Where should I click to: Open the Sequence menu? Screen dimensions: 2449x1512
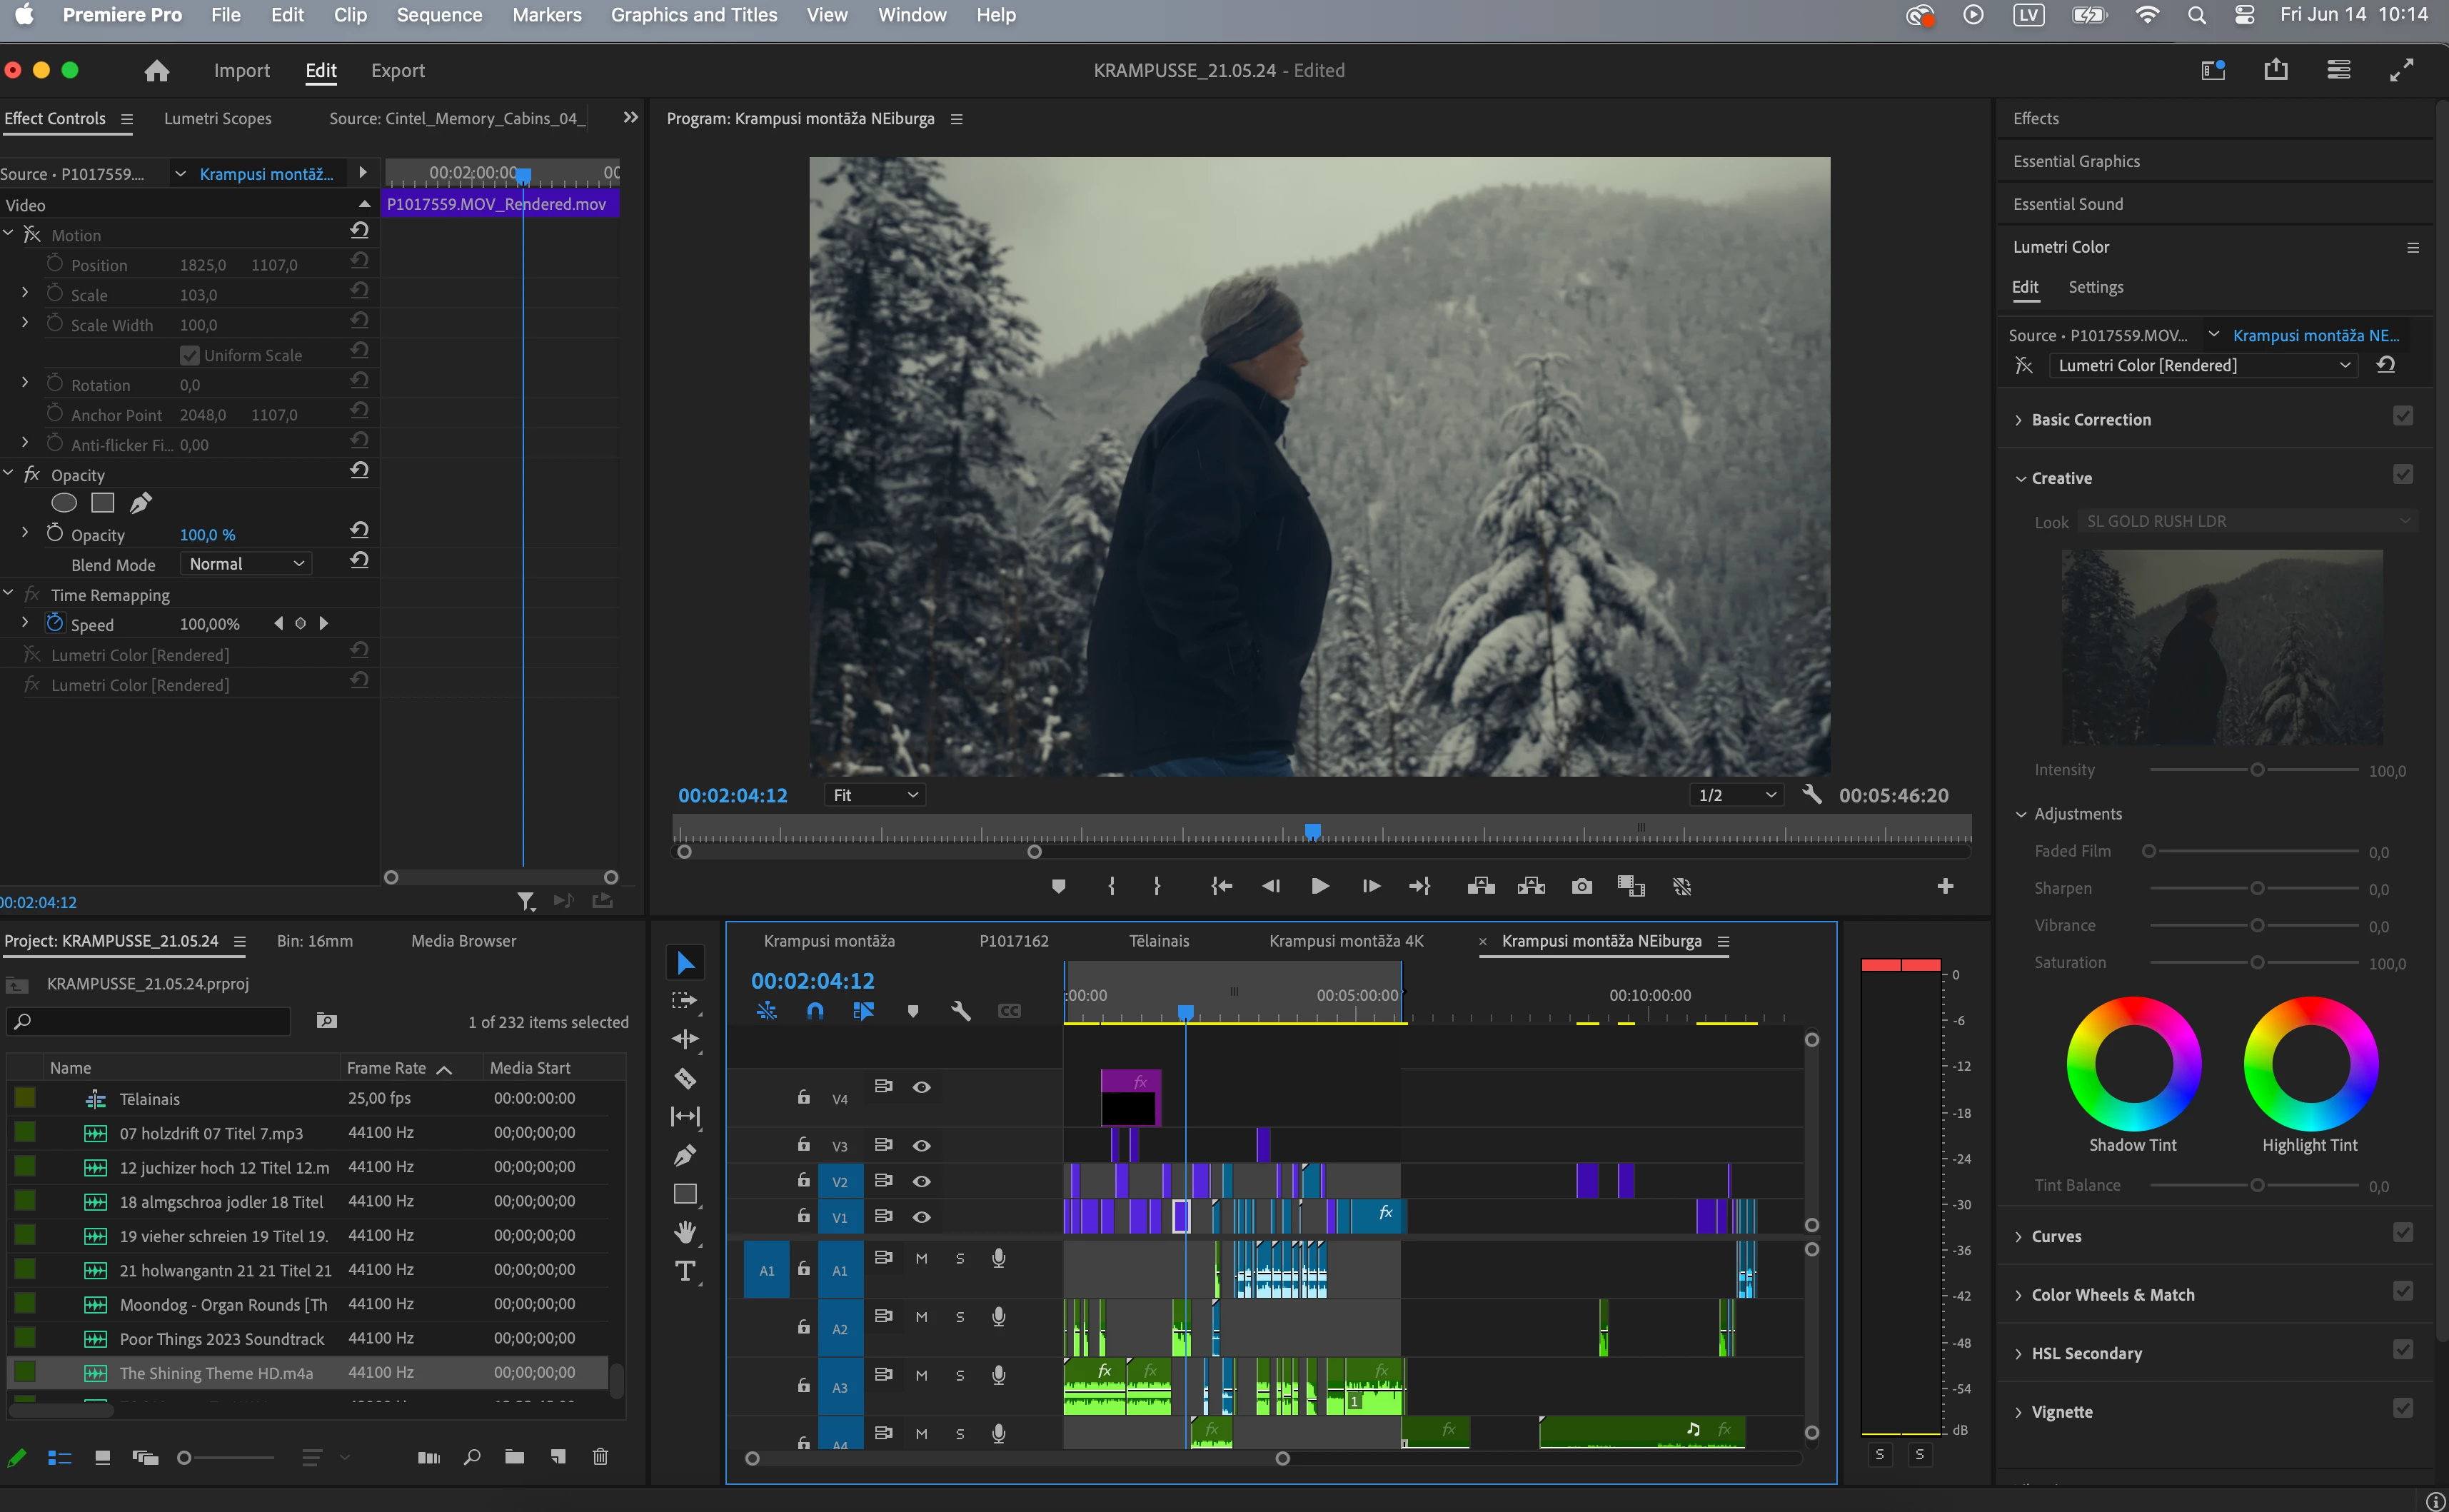pos(439,15)
